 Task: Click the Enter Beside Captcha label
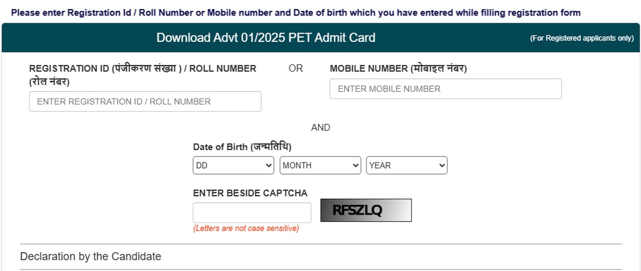[250, 193]
